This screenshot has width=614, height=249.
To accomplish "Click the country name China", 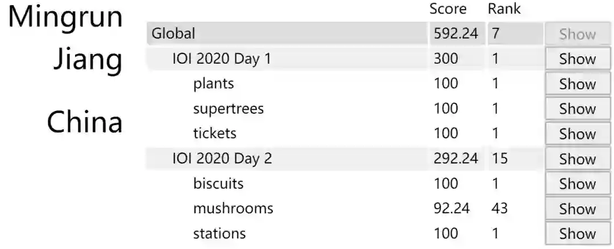I will coord(85,122).
